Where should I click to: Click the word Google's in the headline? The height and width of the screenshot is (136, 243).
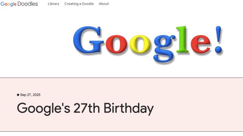[44, 108]
